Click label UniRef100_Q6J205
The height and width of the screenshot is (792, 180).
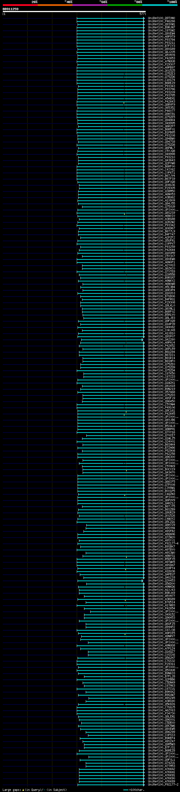click(x=161, y=52)
